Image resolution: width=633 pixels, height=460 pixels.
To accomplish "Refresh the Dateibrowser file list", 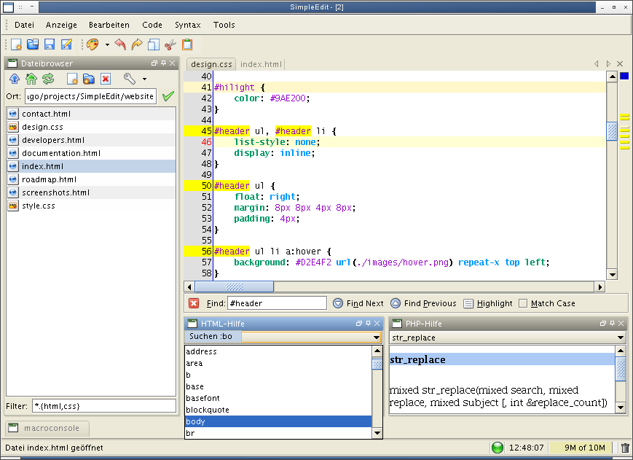I will 48,79.
